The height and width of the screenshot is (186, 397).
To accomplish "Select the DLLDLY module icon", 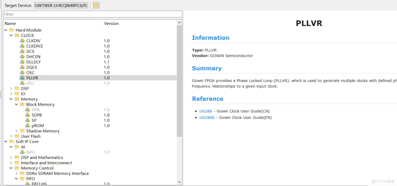I will click(x=22, y=62).
